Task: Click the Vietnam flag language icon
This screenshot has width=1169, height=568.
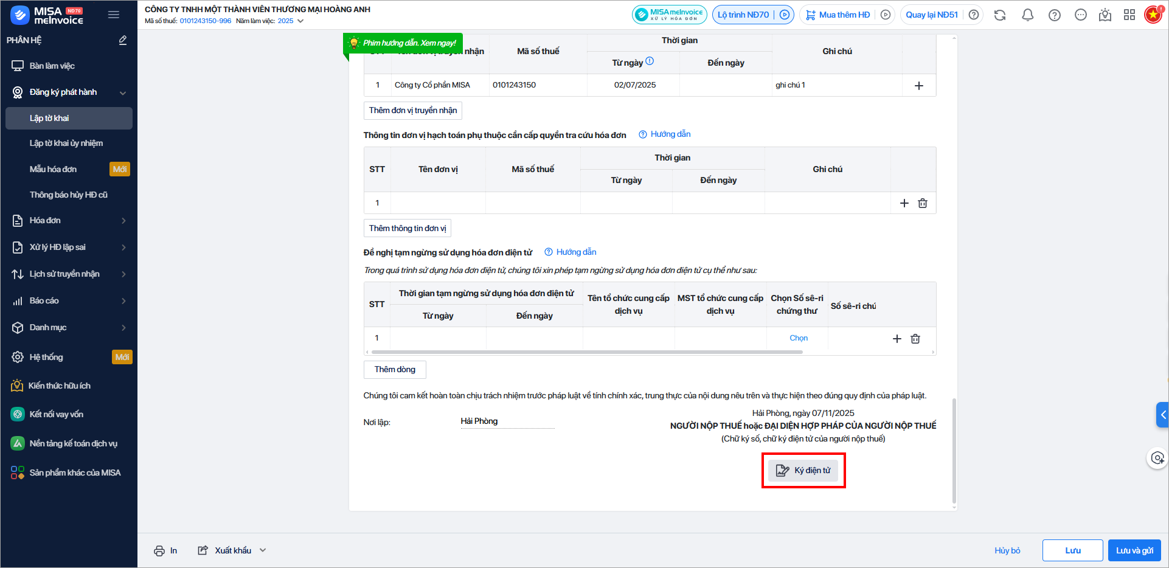Action: (1153, 15)
